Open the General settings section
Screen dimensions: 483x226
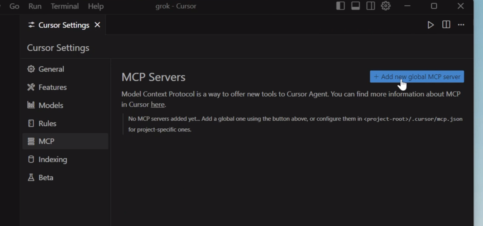click(65, 69)
